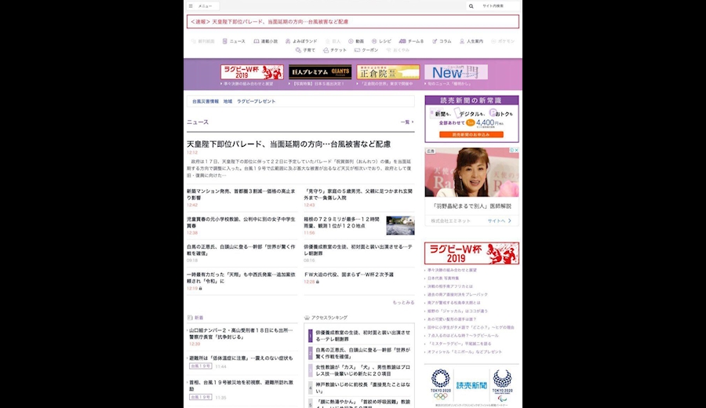The image size is (706, 408).
Task: Go to 連載小説 in the navigation bar
Action: 266,41
